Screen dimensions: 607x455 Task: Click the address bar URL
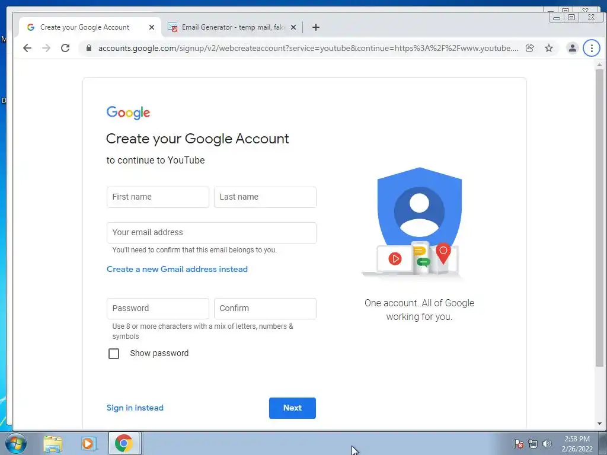pos(308,48)
